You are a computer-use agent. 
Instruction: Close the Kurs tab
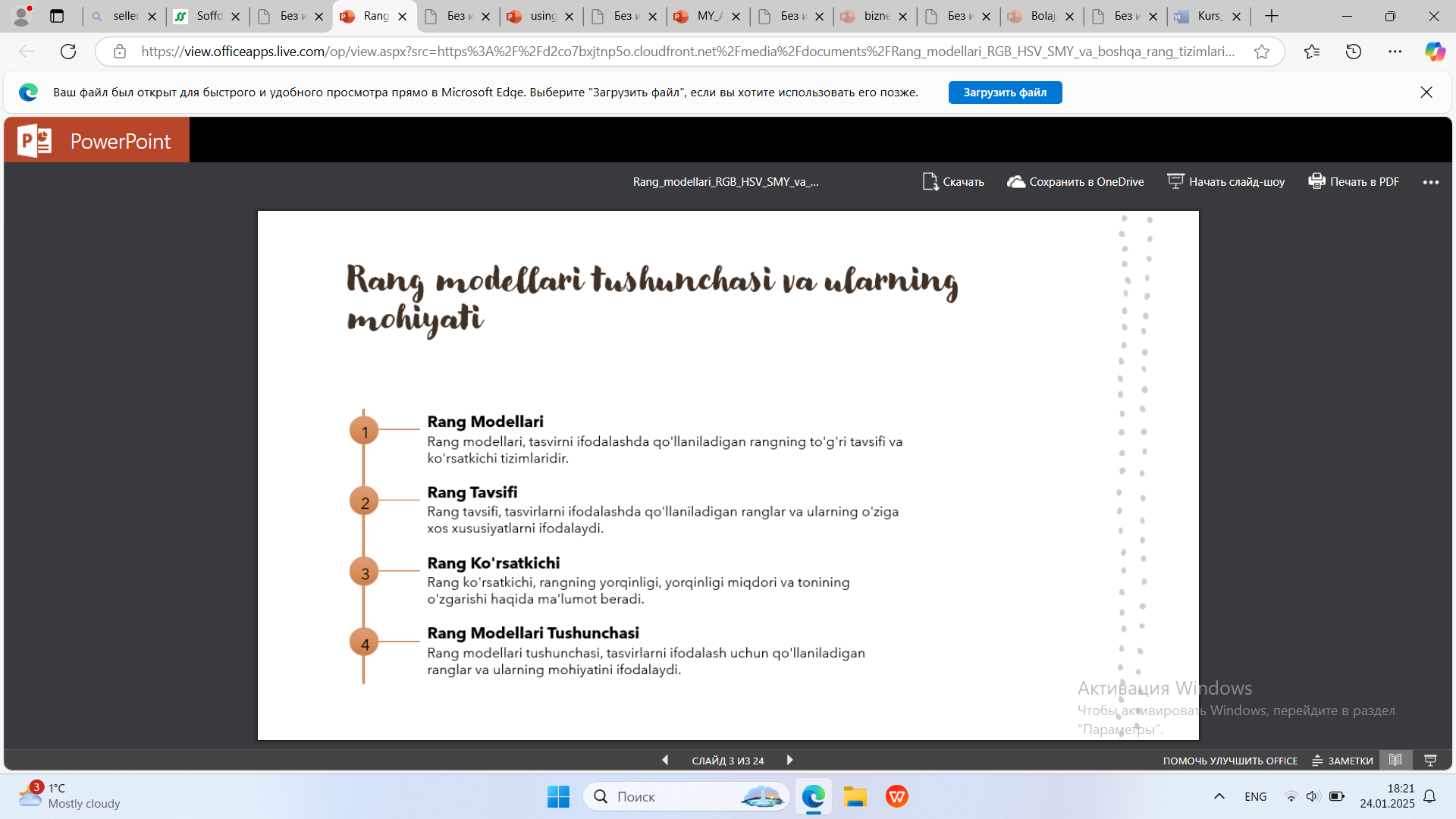click(x=1236, y=16)
